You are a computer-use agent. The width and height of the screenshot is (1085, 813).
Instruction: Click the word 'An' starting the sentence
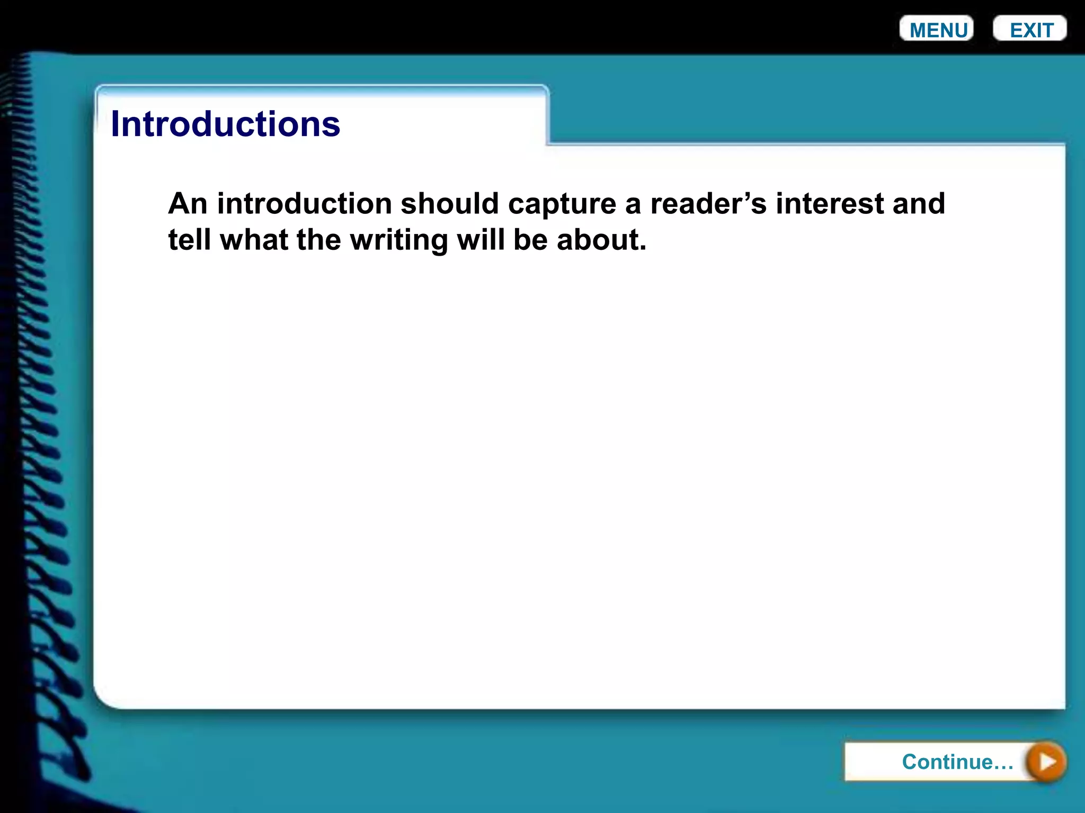coord(188,204)
